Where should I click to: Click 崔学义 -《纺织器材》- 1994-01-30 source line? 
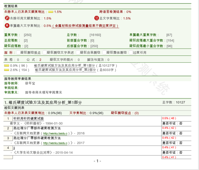[36, 123]
